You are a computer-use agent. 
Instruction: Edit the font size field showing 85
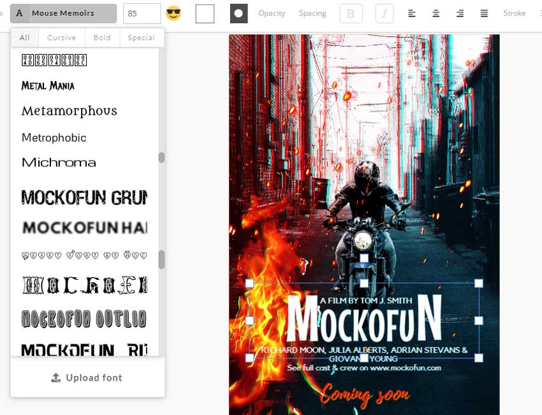142,13
